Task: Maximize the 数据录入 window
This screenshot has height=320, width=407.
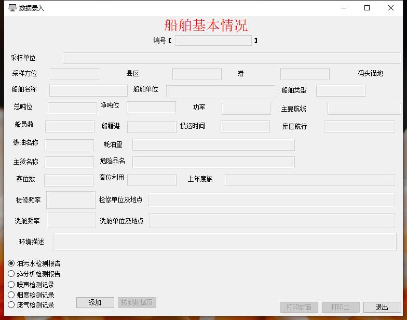Action: coord(367,8)
